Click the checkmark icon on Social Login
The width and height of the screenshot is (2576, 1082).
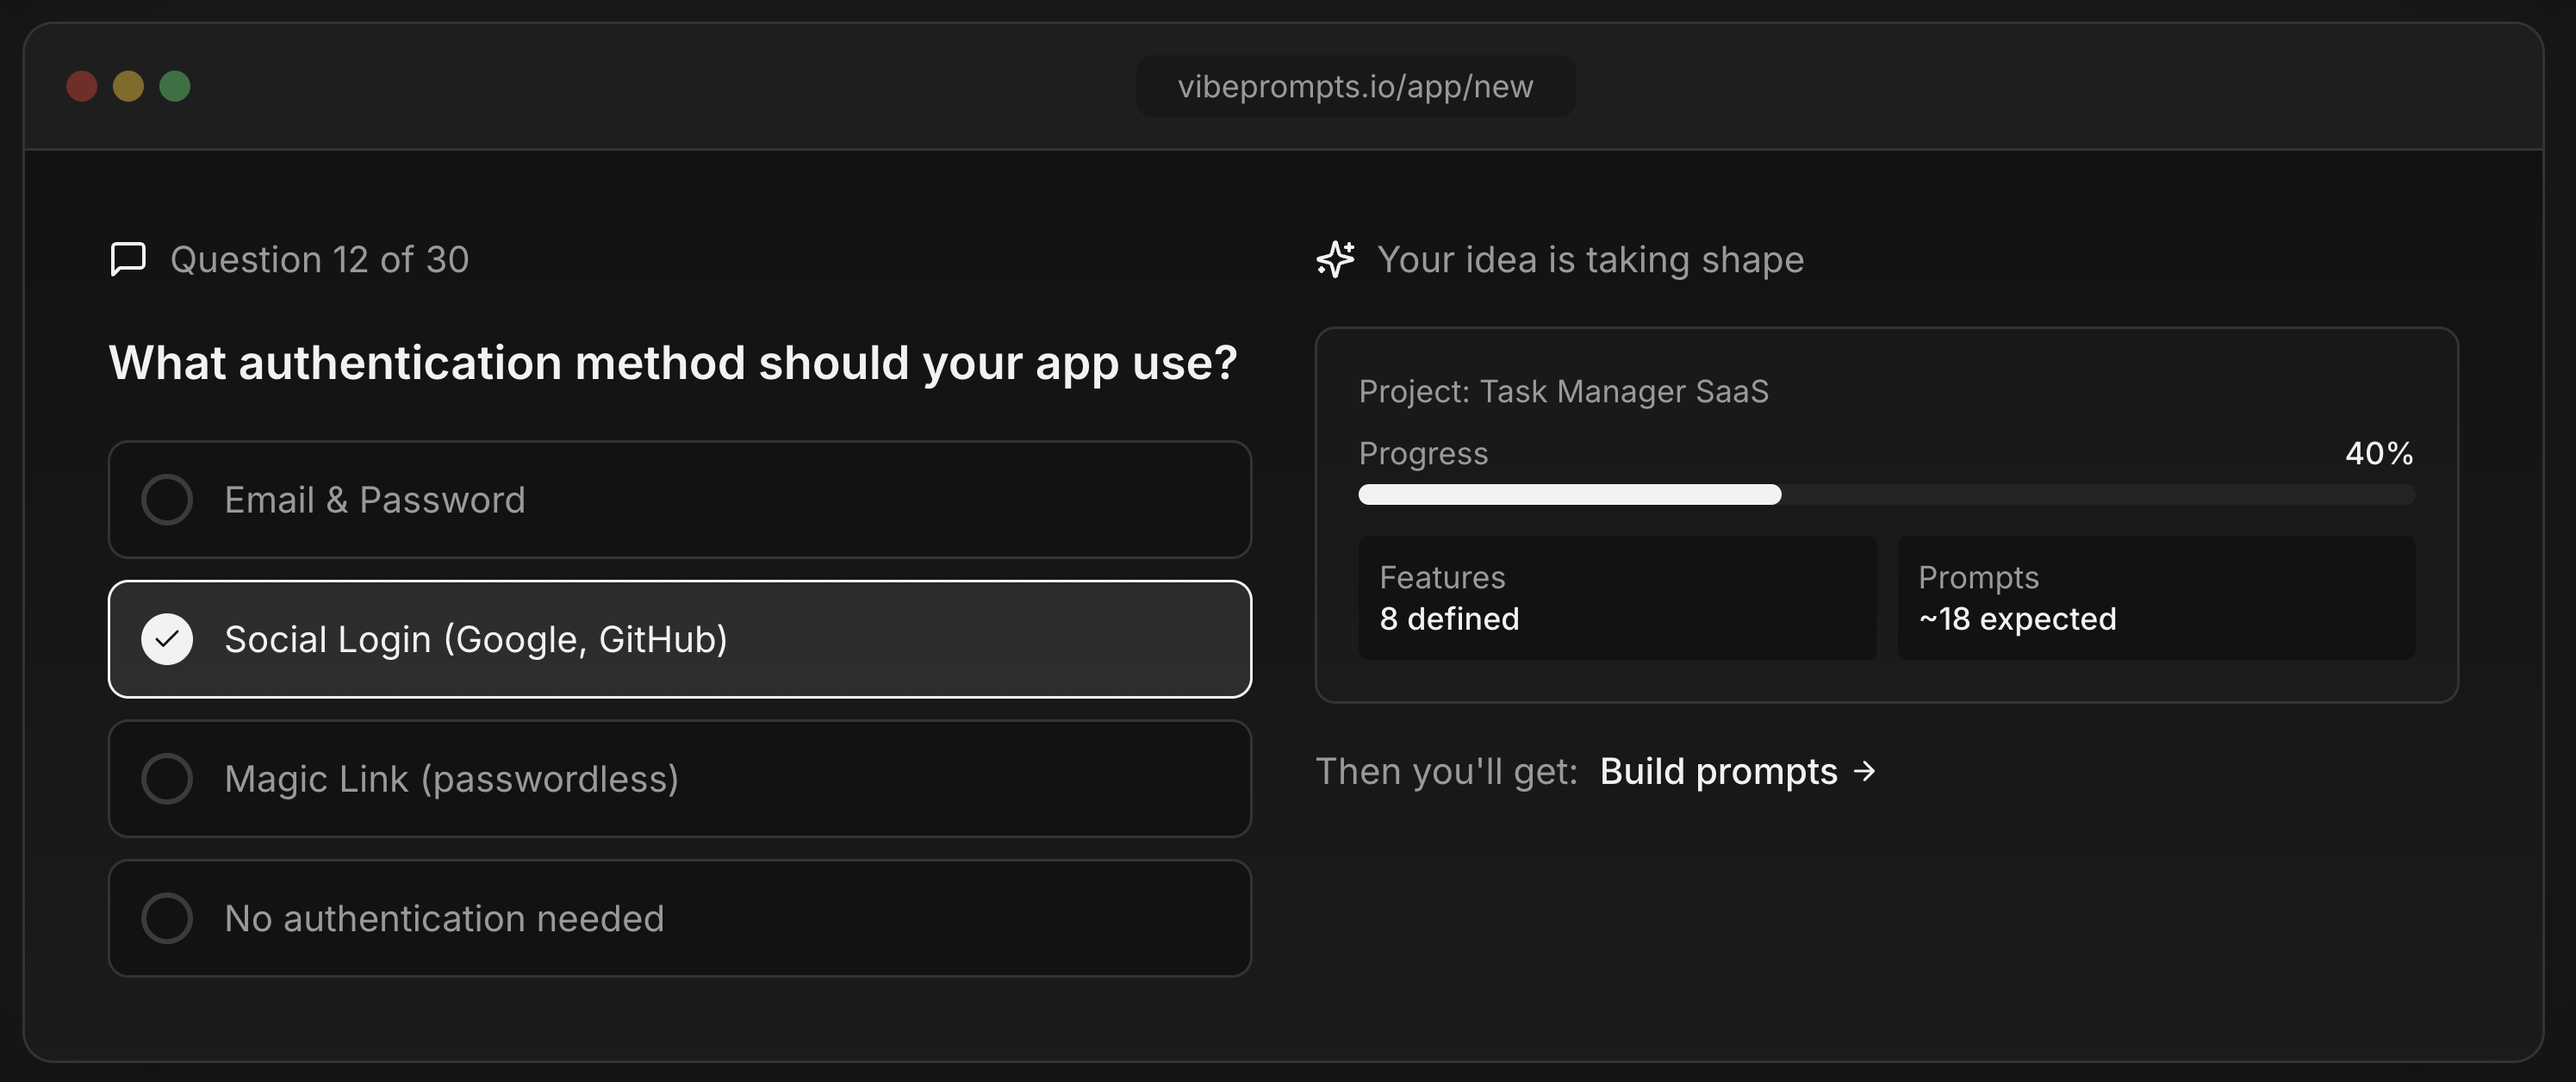pyautogui.click(x=167, y=639)
